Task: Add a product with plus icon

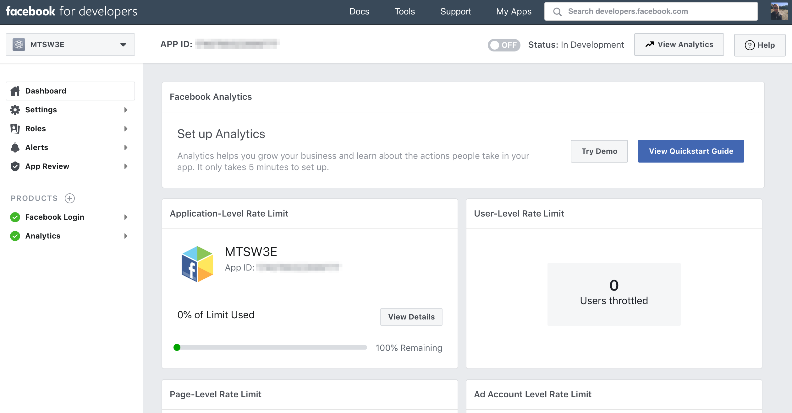Action: coord(69,198)
